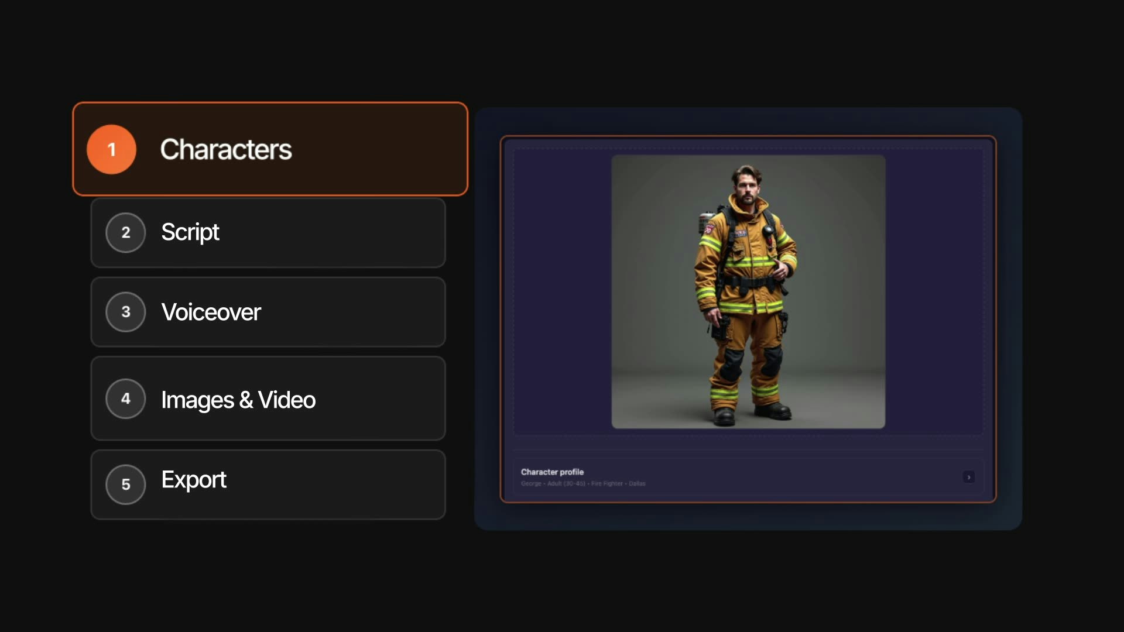This screenshot has width=1124, height=632.
Task: Click the number 4 circle badge
Action: pyautogui.click(x=125, y=399)
